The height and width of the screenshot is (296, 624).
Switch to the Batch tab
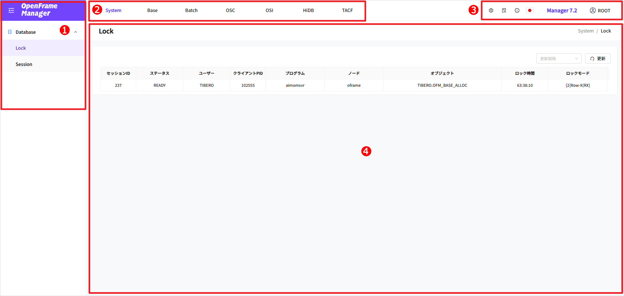(x=191, y=10)
